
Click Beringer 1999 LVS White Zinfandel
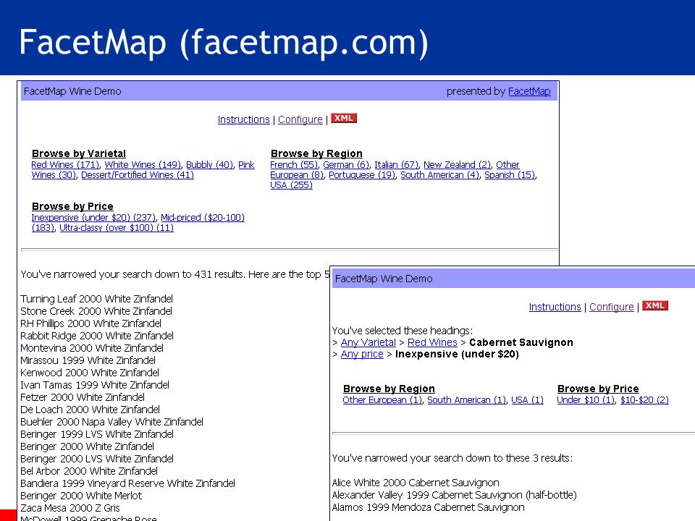point(97,434)
